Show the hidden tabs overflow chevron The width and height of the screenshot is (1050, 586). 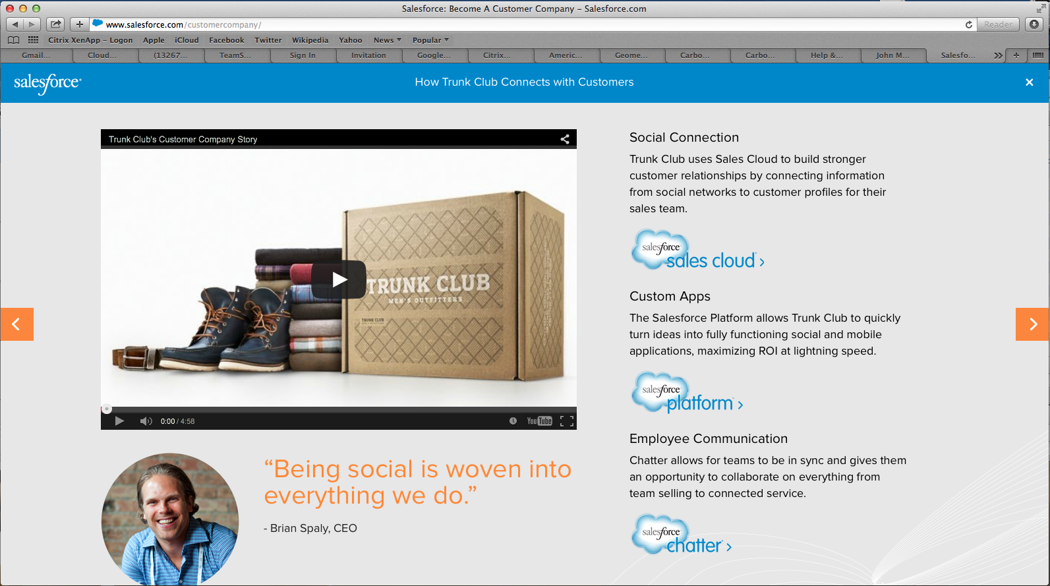tap(998, 55)
